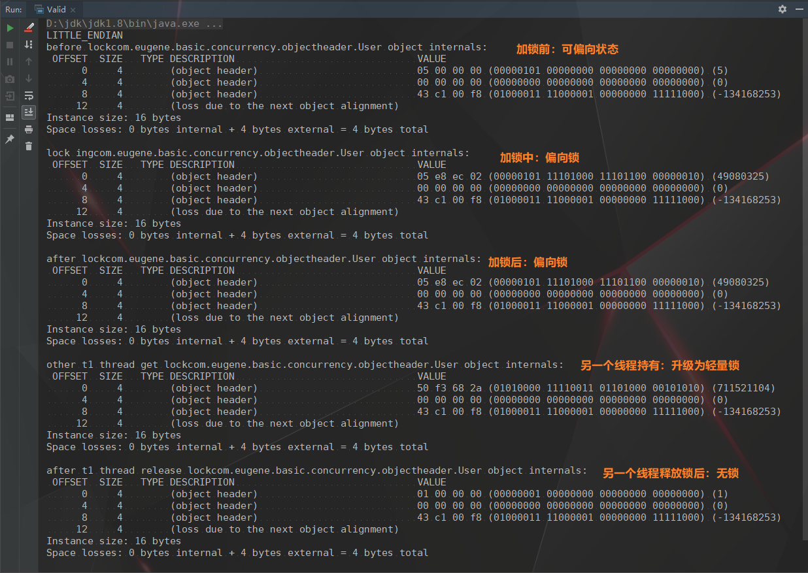
Task: Click the Stop process square icon
Action: click(10, 45)
